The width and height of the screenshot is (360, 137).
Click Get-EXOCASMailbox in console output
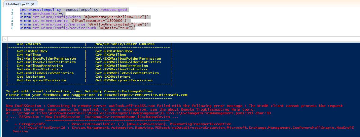[114, 51]
